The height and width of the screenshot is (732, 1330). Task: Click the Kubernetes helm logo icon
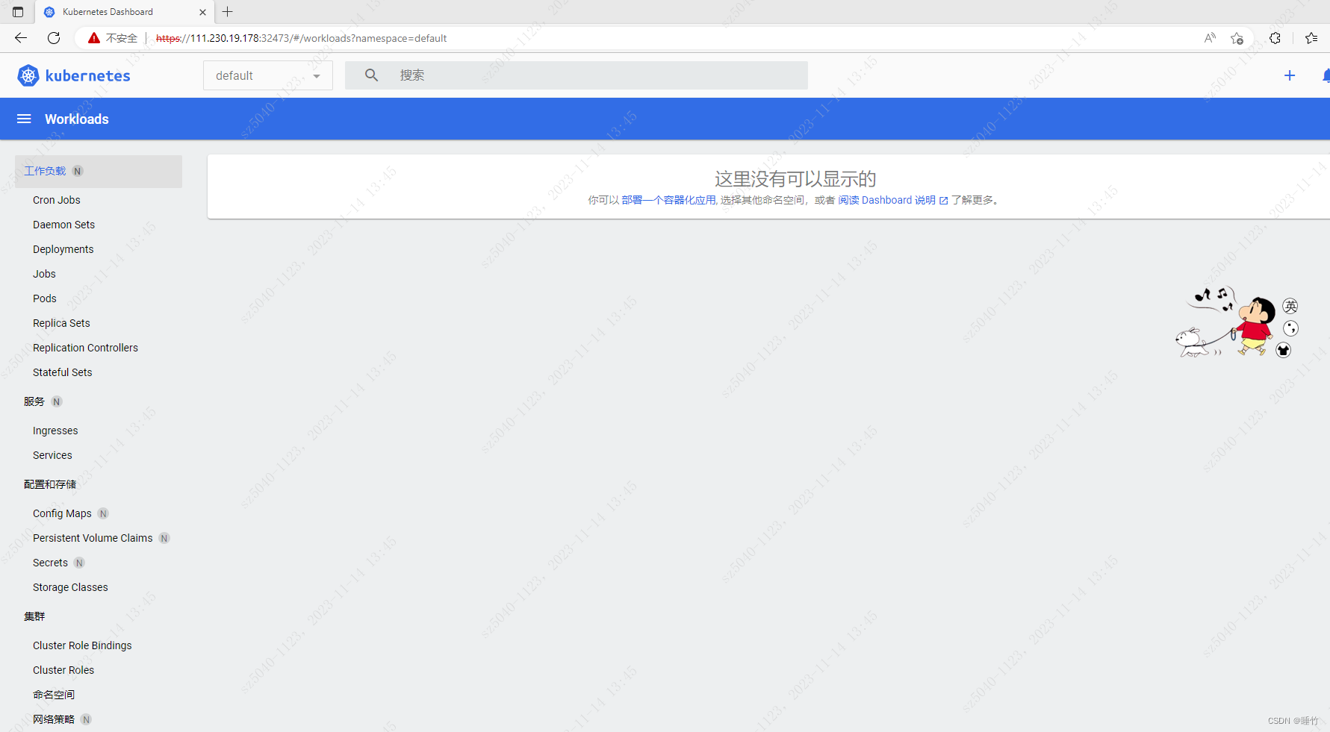click(x=28, y=75)
